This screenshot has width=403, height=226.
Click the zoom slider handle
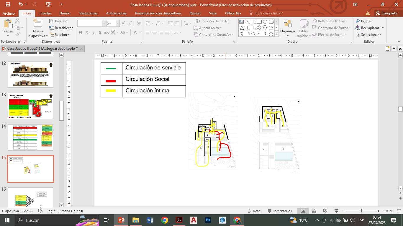coord(361,211)
